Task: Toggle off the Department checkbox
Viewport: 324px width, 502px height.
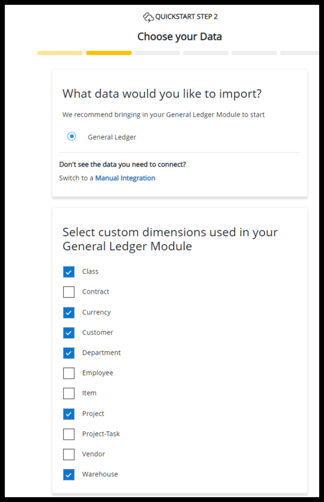Action: coord(69,353)
